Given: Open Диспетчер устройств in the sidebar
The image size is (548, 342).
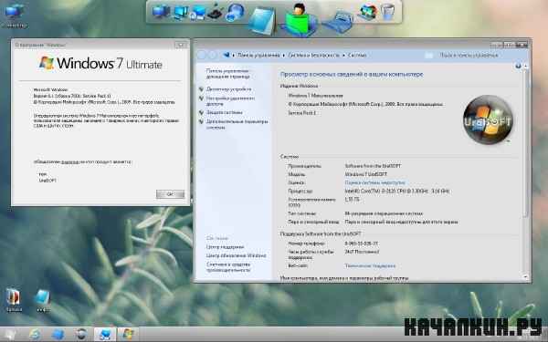Looking at the screenshot, I should 228,89.
